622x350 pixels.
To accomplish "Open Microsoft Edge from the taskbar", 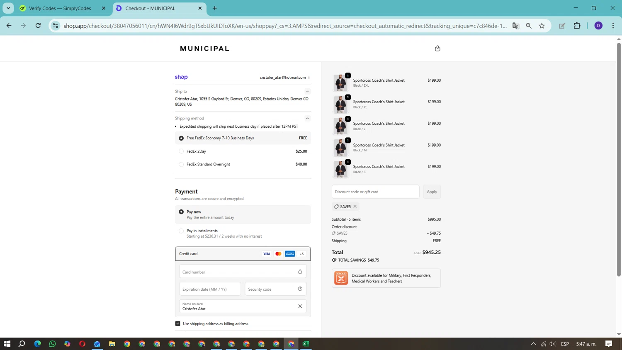I will (x=37, y=344).
